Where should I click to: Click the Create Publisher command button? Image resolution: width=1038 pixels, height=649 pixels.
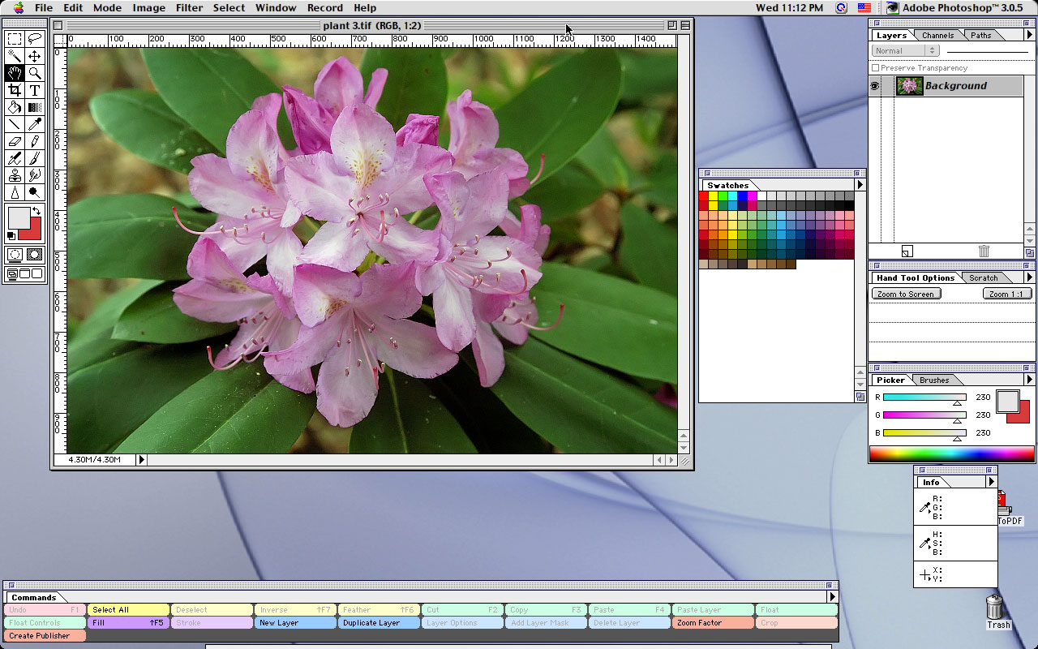pos(45,636)
